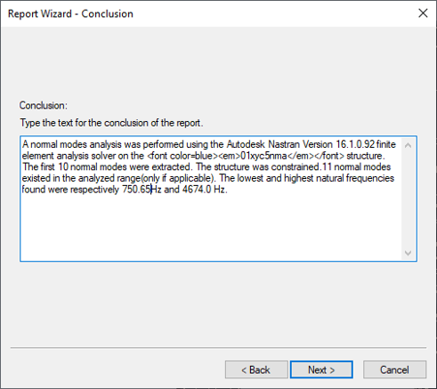Go to the next wizard step
Image resolution: width=437 pixels, height=389 pixels.
pyautogui.click(x=321, y=369)
